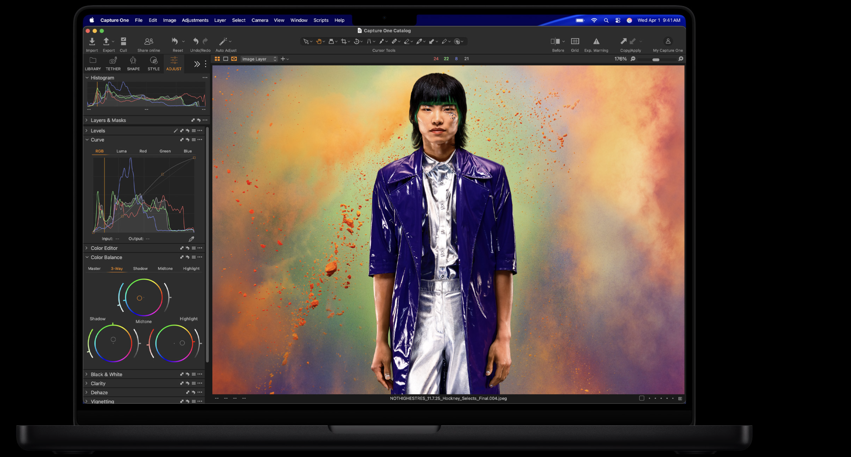851x457 pixels.
Task: Switch to the ADJUST tool tab
Action: point(174,64)
